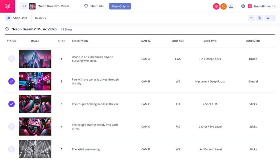Open the View Only dropdown

click(120, 6)
